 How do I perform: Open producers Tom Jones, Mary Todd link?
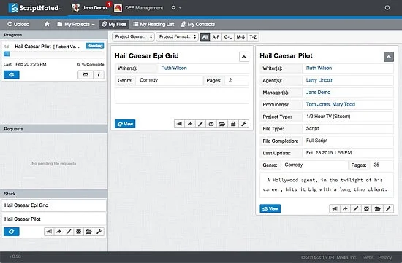[x=330, y=104]
